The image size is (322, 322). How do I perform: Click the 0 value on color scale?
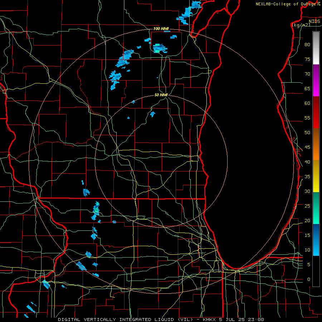click(x=309, y=279)
